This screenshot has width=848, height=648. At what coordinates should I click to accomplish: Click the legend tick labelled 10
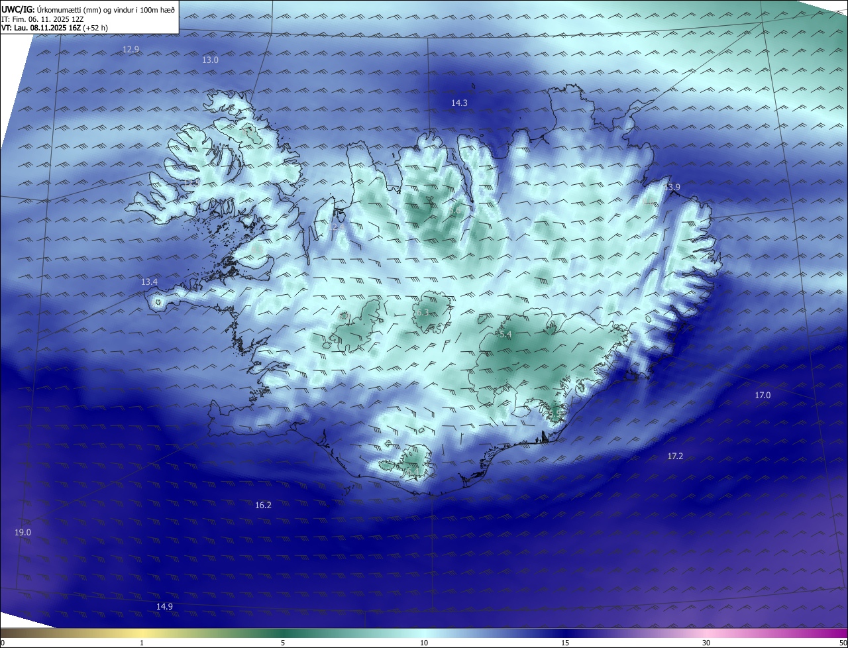click(424, 643)
